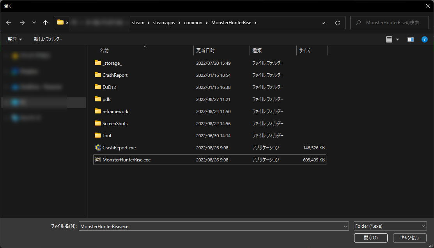Click the 'D3D12' folder name
The height and width of the screenshot is (248, 434).
(109, 87)
